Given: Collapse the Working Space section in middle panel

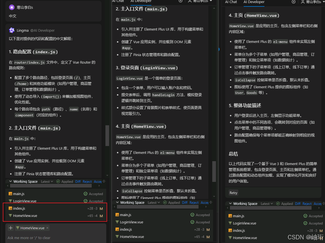Looking at the screenshot, I should click(x=117, y=202).
